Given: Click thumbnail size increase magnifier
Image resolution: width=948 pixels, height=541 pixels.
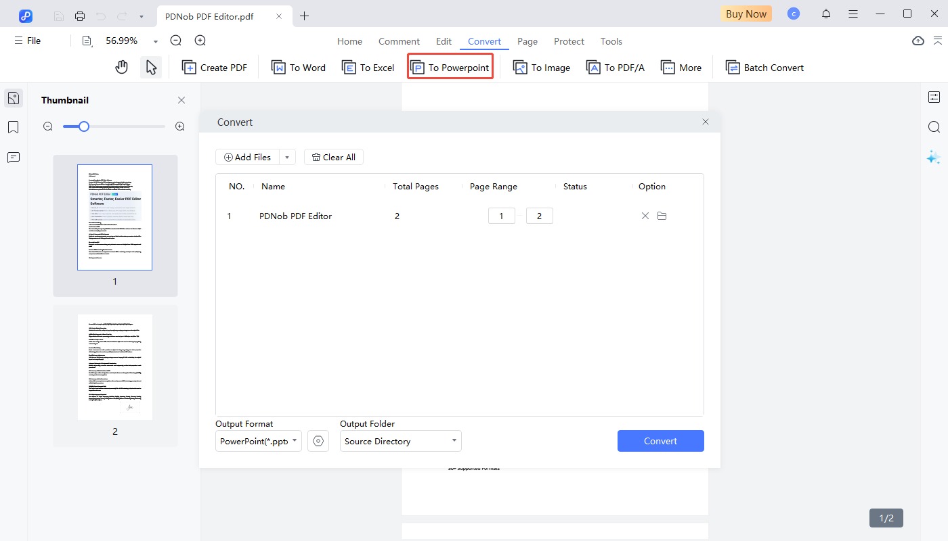Looking at the screenshot, I should click(x=180, y=126).
